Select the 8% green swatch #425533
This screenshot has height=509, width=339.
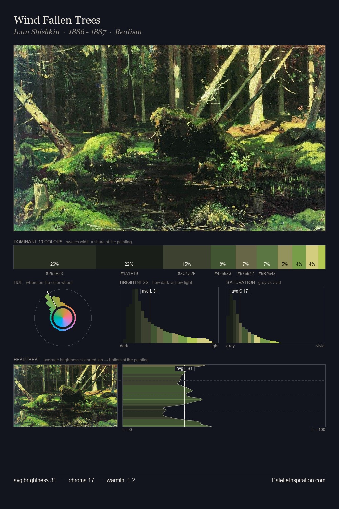(223, 257)
